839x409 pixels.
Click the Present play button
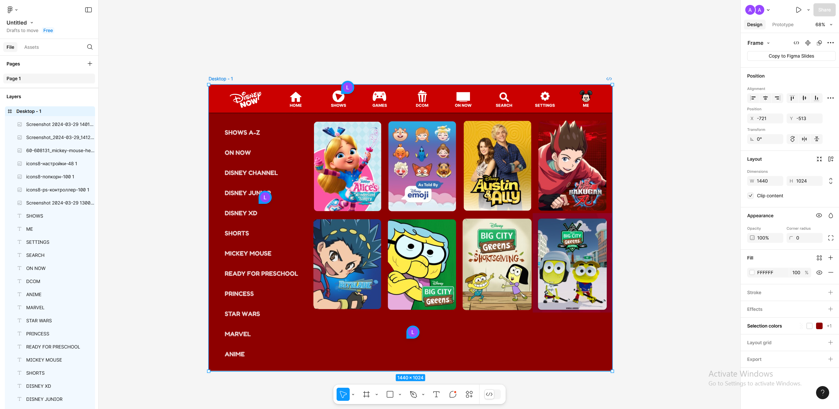798,10
